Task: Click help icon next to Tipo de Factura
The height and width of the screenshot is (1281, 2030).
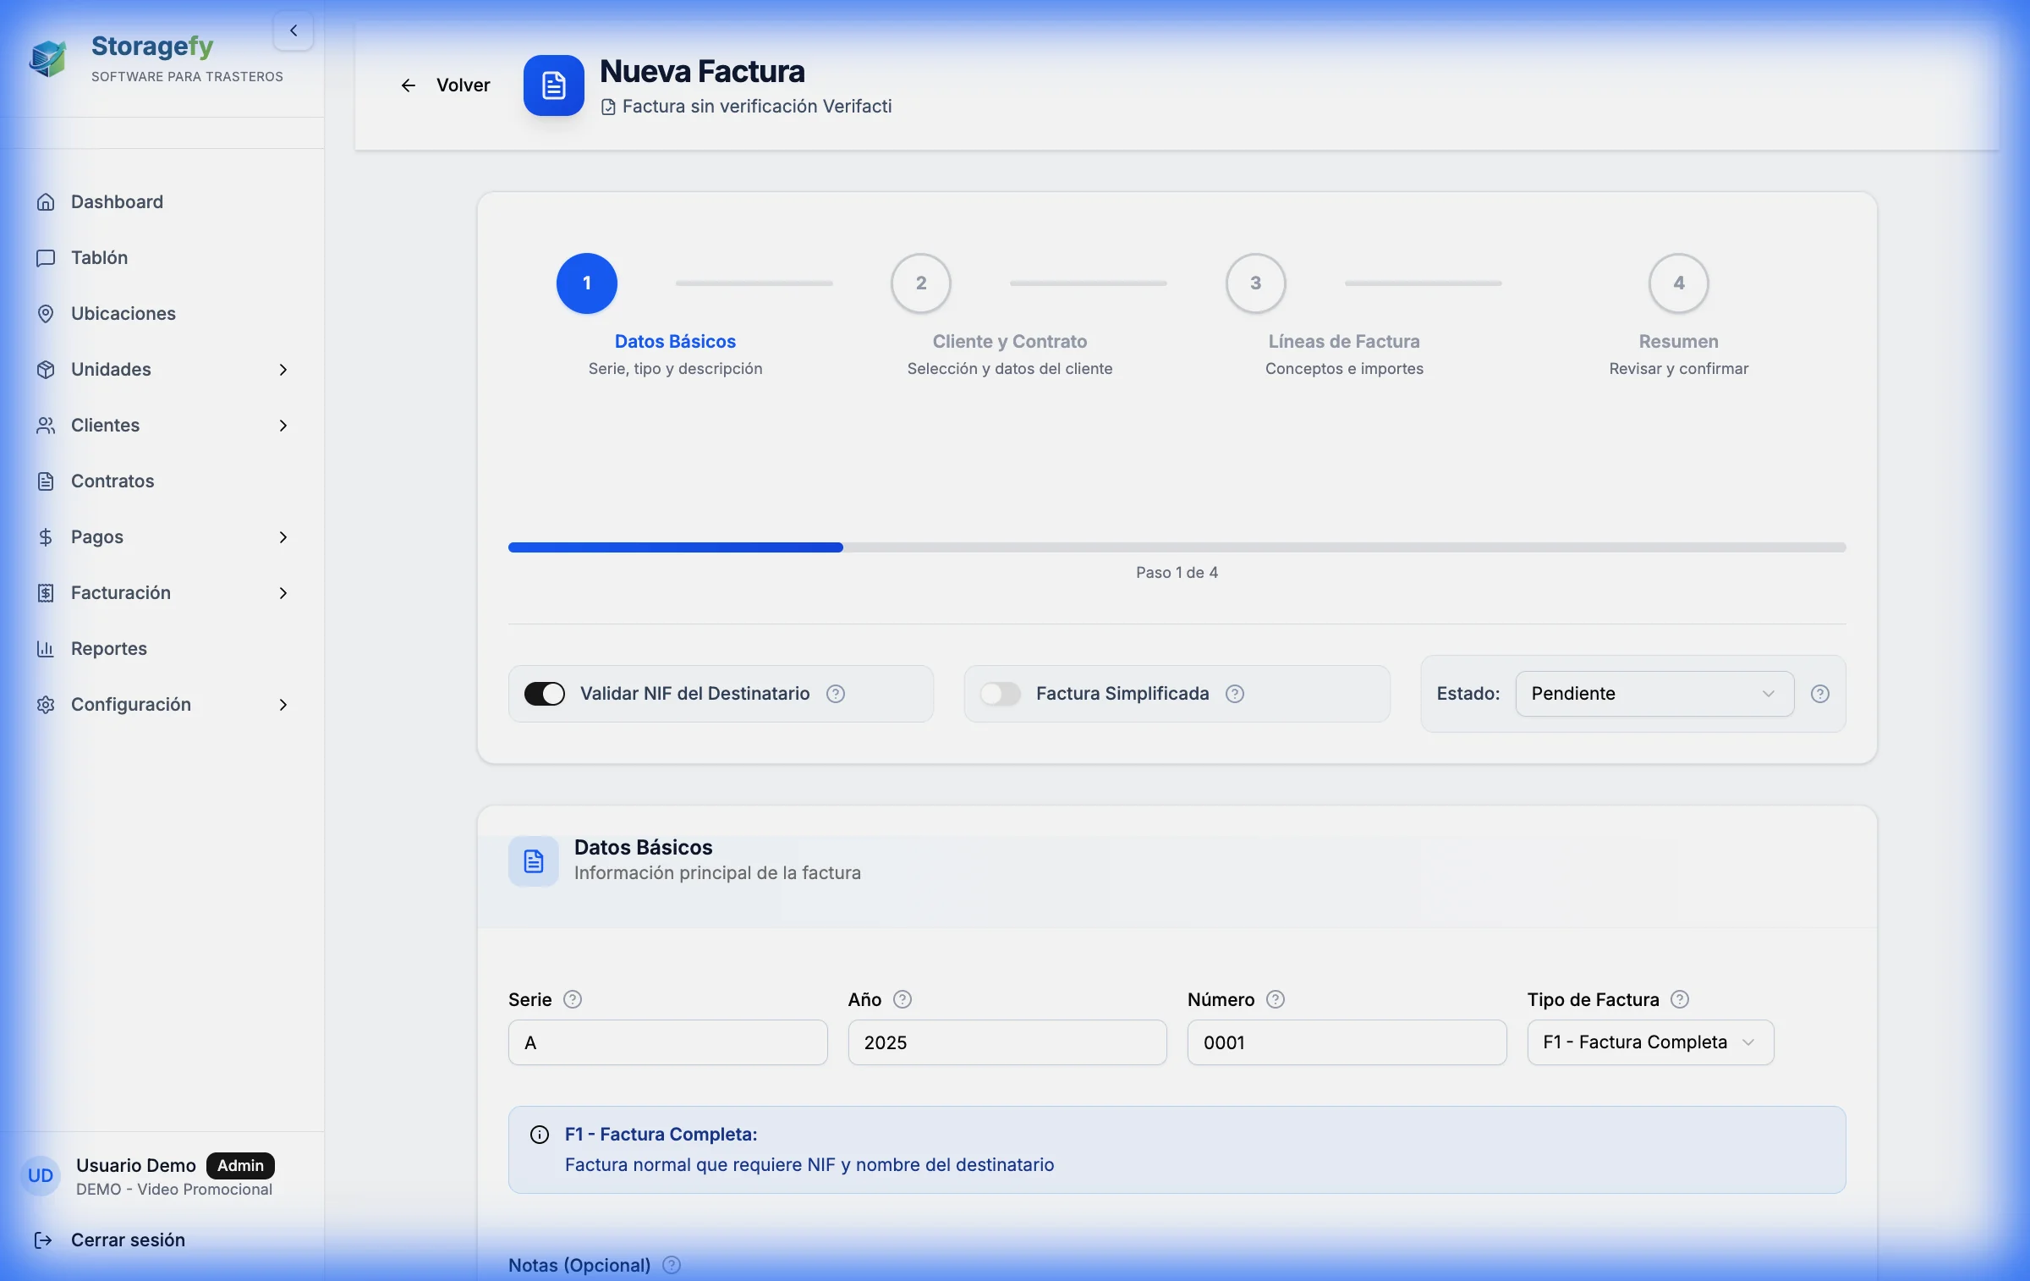Action: click(x=1680, y=999)
